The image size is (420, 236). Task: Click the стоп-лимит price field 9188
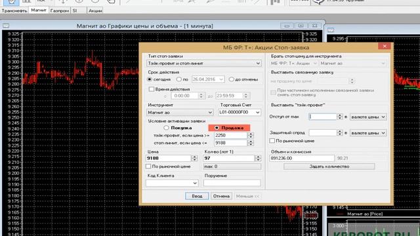(230, 143)
